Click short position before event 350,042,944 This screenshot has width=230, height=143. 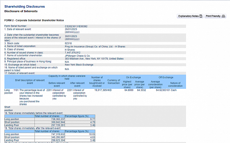coord(58,122)
